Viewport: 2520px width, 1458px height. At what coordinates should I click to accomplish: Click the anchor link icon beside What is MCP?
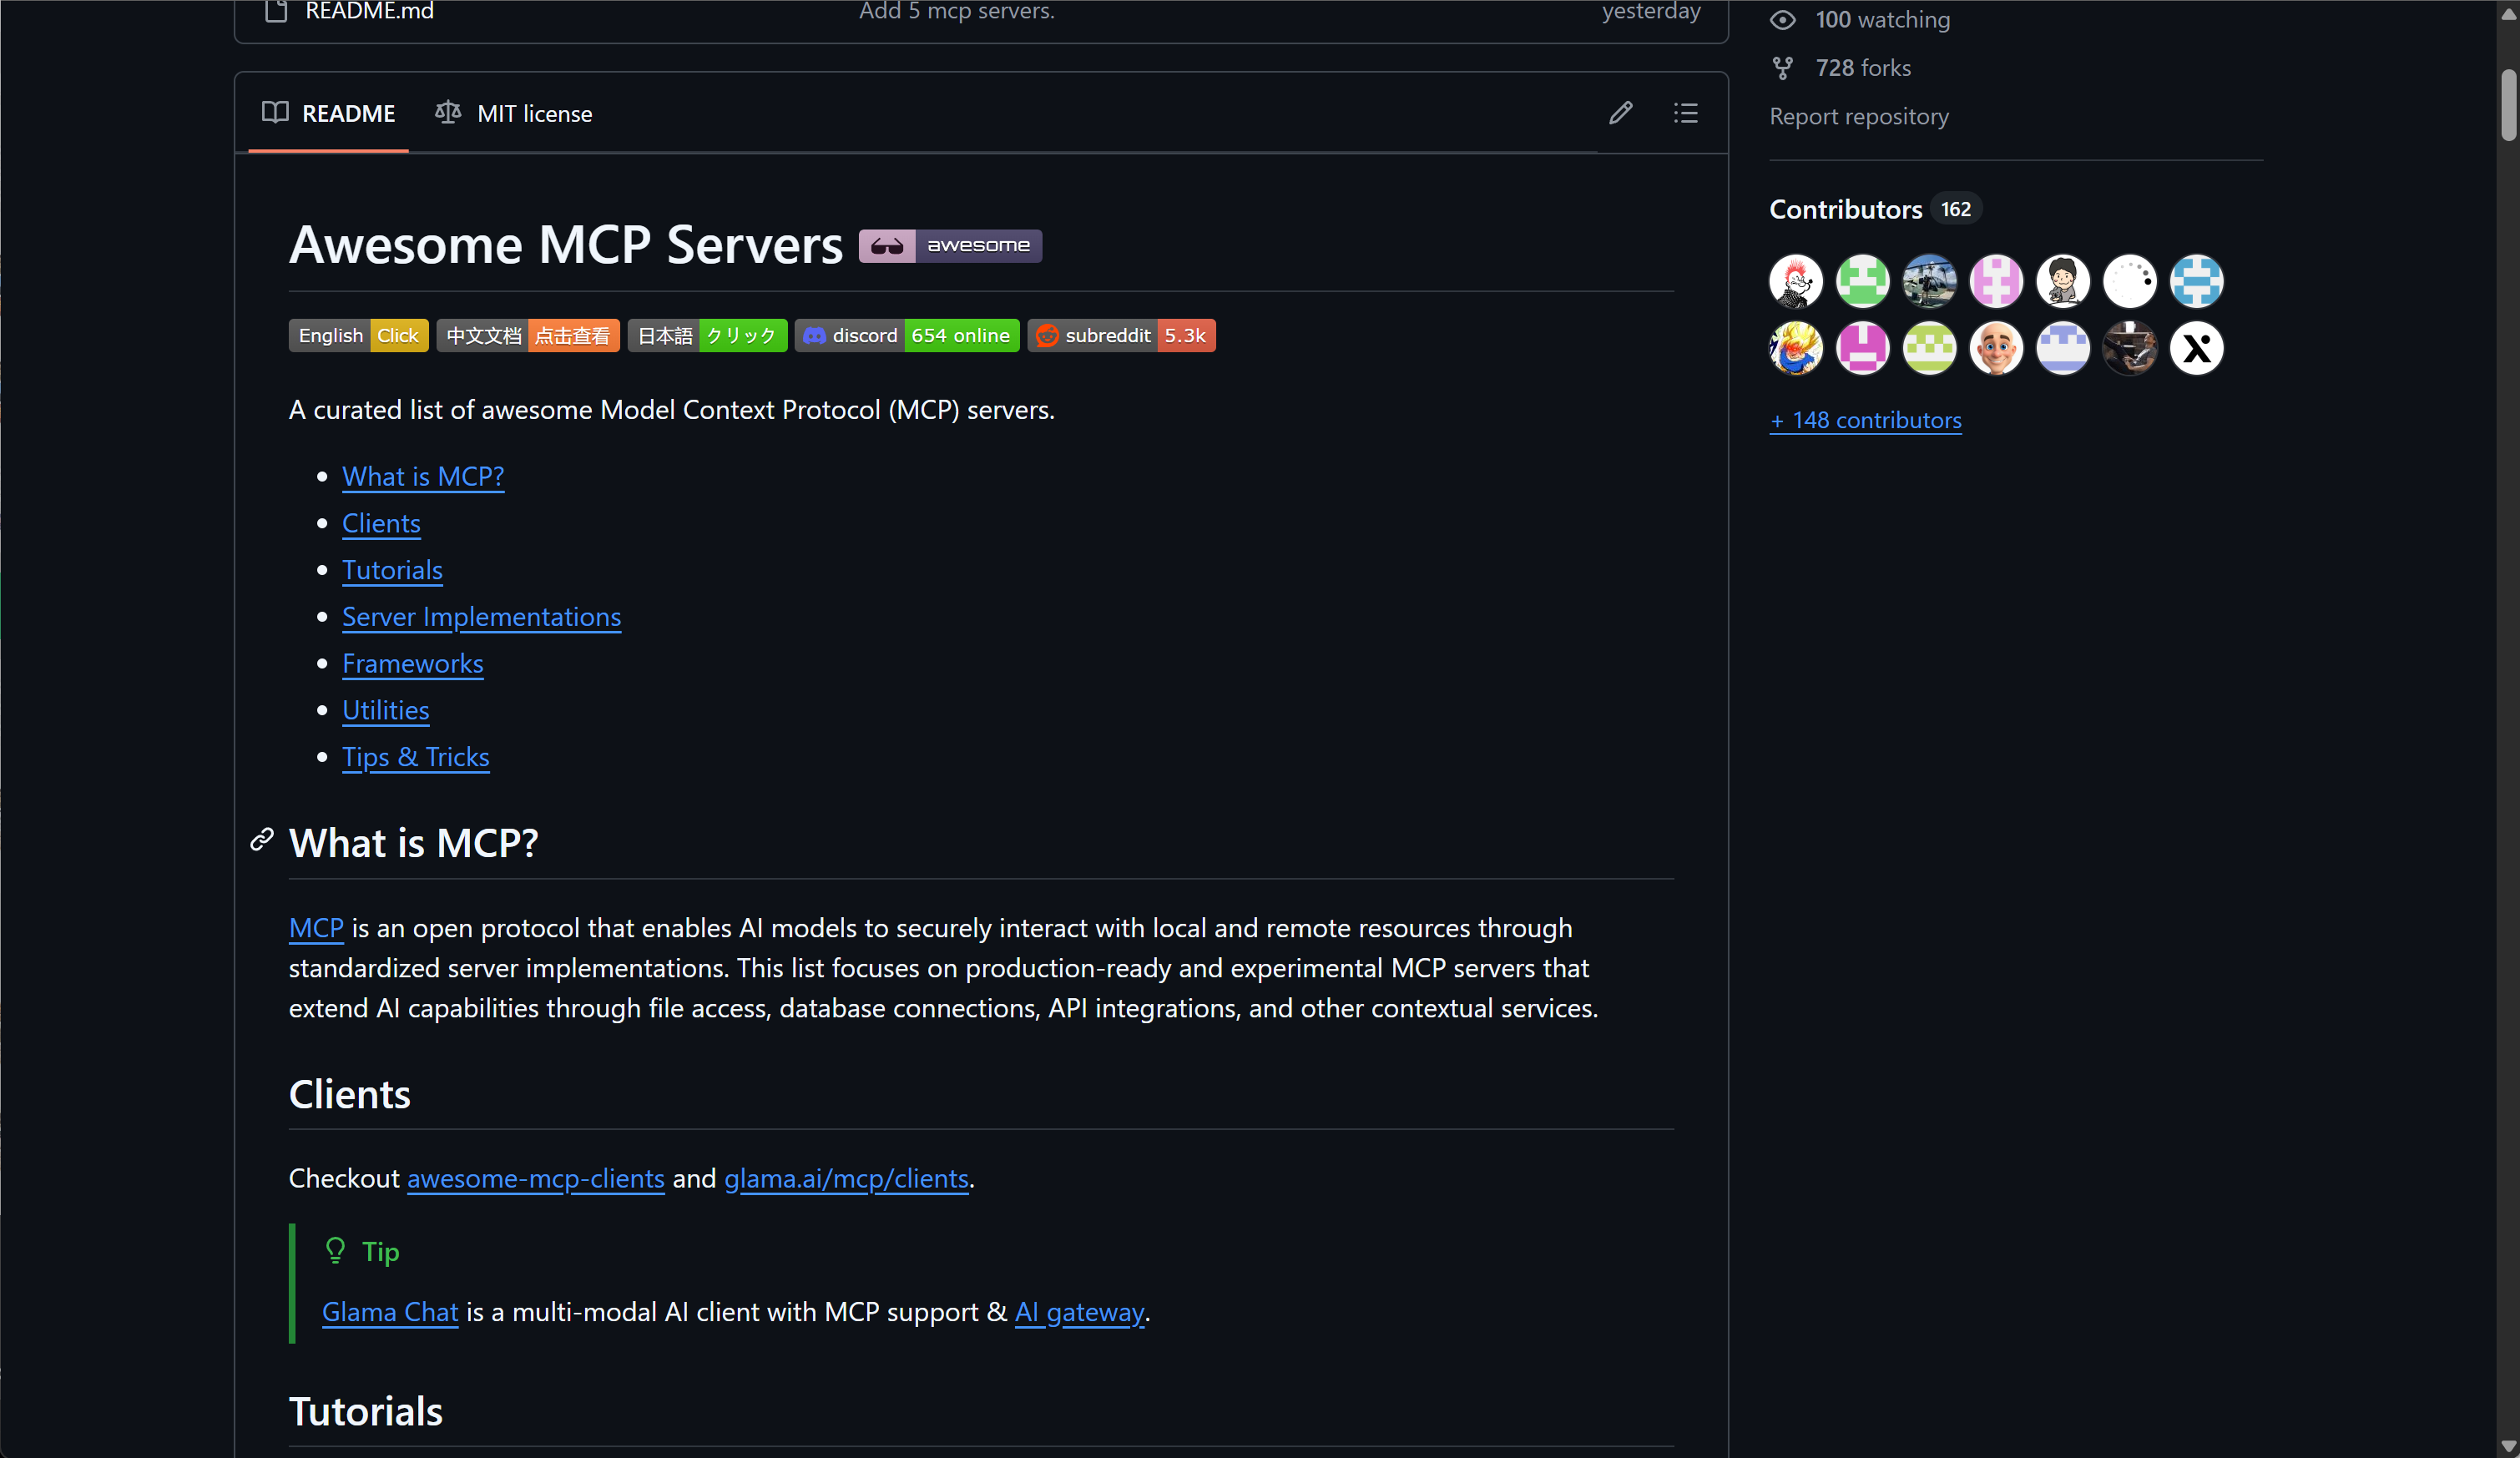click(262, 840)
